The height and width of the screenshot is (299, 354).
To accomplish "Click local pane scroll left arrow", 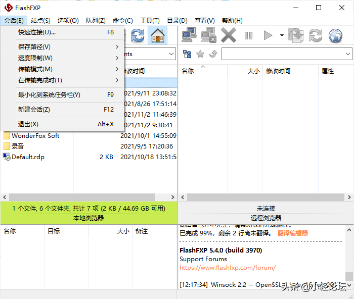I will coord(5,197).
